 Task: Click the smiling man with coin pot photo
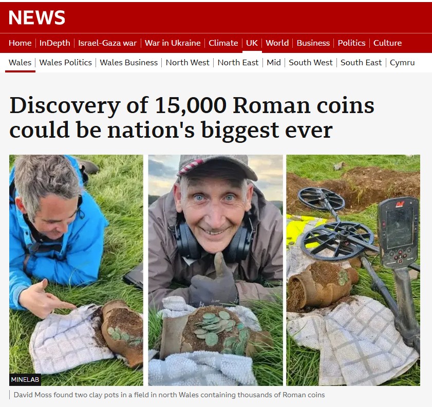click(215, 270)
